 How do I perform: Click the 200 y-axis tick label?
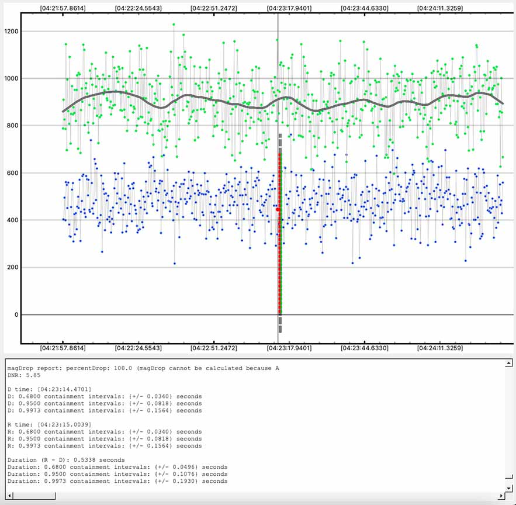point(12,267)
